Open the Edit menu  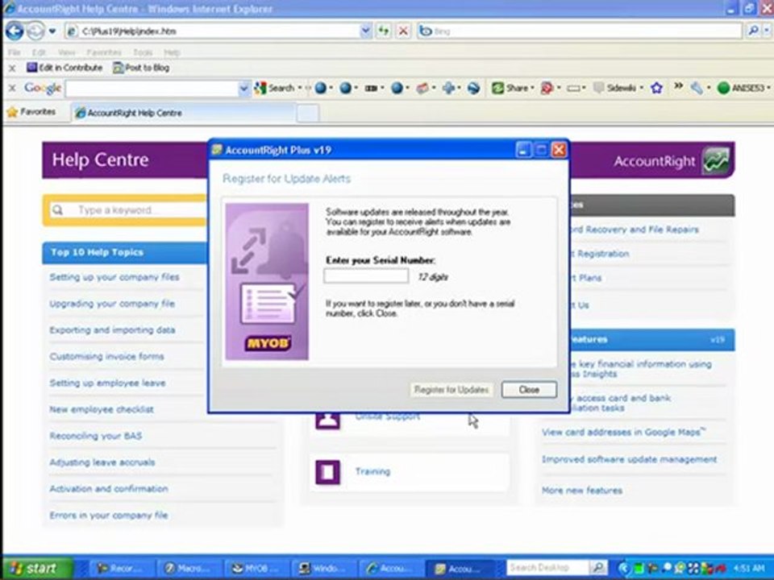tap(39, 52)
